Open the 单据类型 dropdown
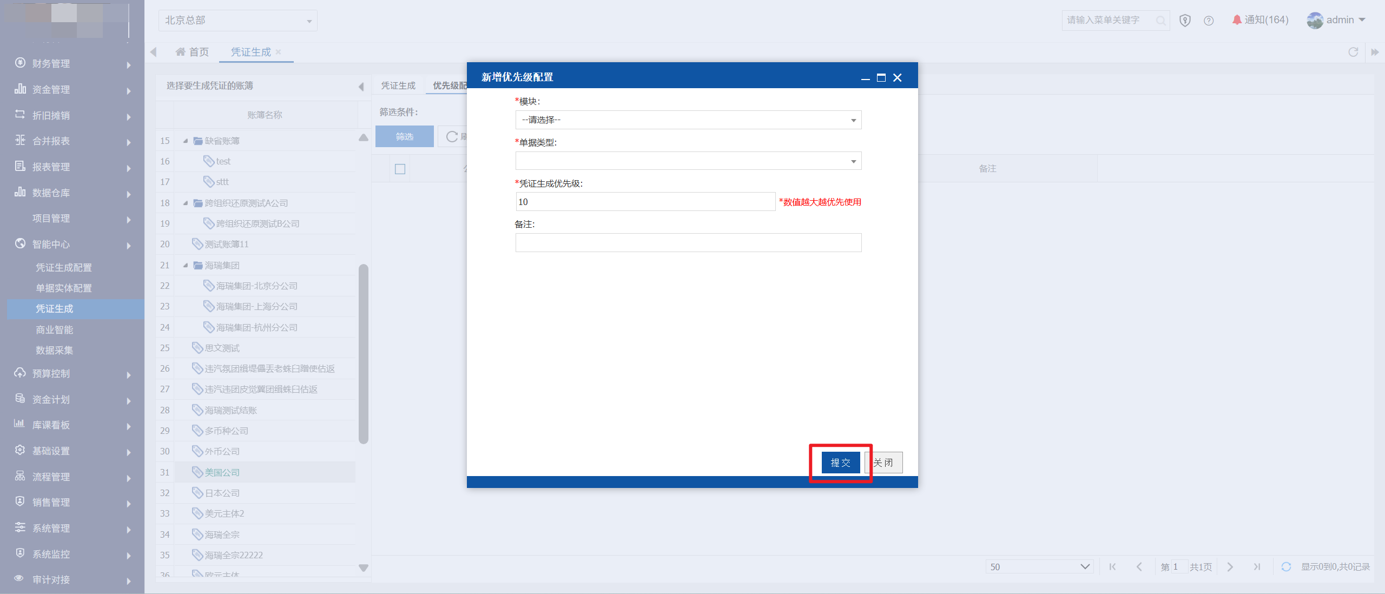The width and height of the screenshot is (1385, 594). 688,161
